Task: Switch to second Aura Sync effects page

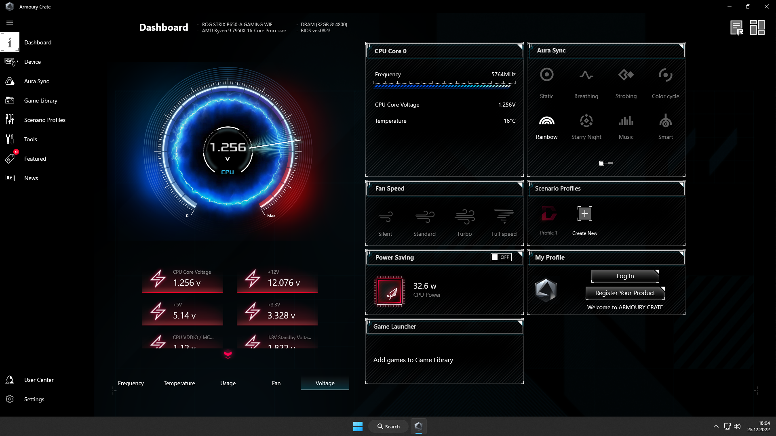Action: pyautogui.click(x=611, y=163)
